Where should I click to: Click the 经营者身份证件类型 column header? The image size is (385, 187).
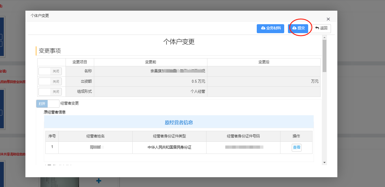[169, 136]
